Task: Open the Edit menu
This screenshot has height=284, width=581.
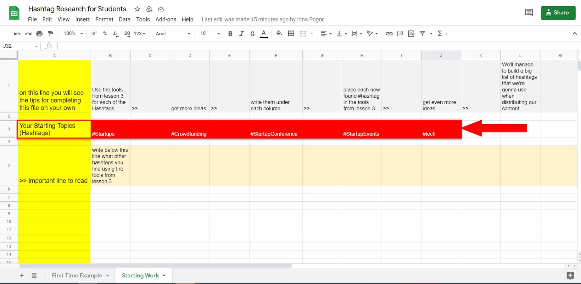Action: pos(47,19)
